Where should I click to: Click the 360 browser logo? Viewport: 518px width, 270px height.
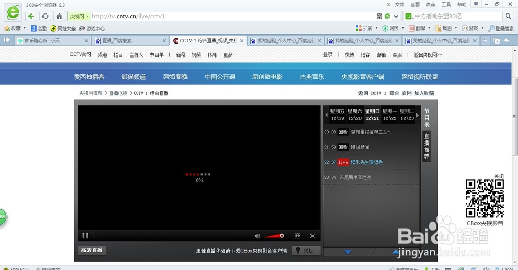pos(13,13)
